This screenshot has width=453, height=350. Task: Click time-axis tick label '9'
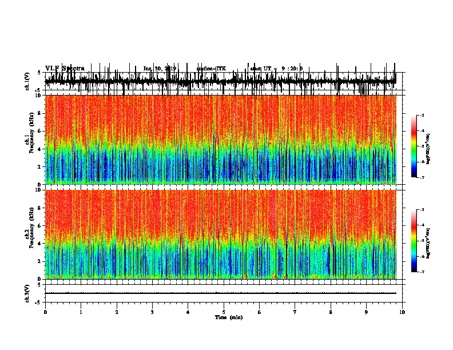pyautogui.click(x=366, y=312)
